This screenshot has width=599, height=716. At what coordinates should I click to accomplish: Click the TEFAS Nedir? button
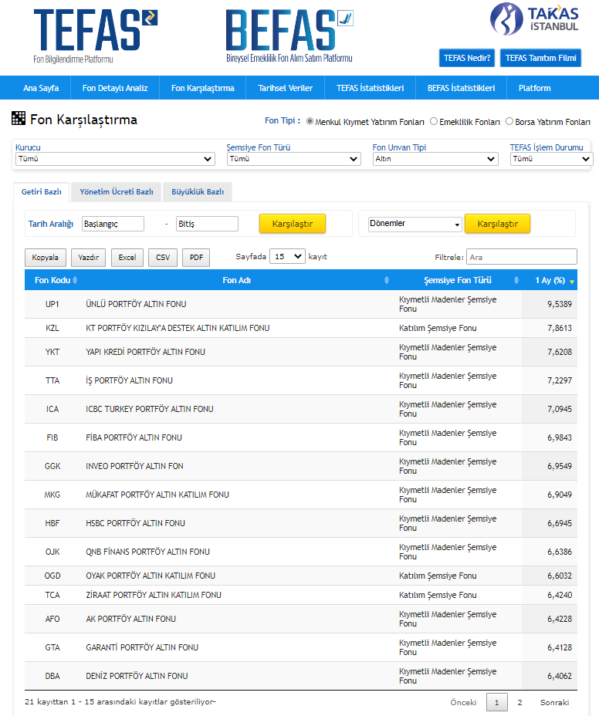[x=467, y=58]
